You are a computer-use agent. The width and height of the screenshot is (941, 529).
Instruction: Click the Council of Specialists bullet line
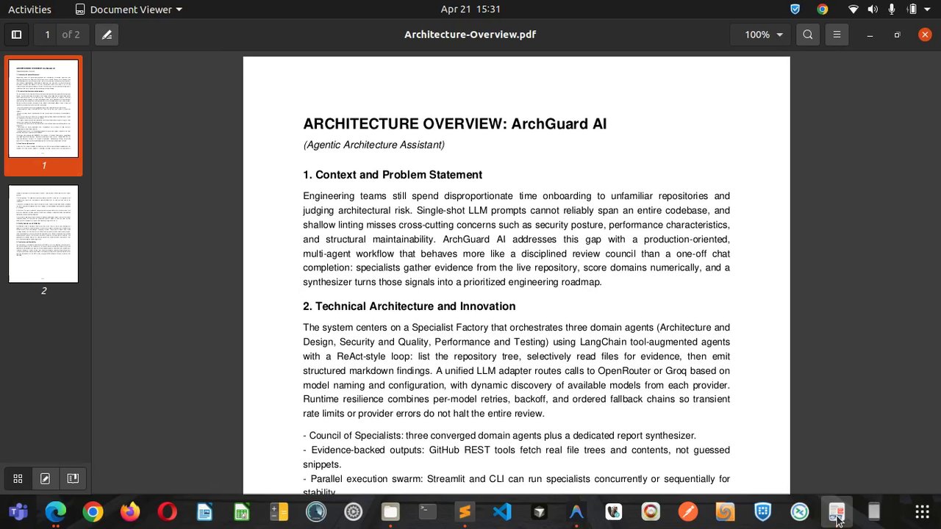click(x=500, y=436)
